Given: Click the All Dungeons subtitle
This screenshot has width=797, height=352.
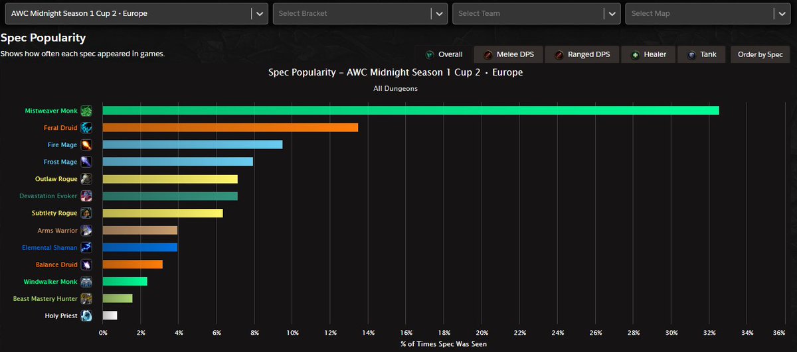Looking at the screenshot, I should click(x=395, y=88).
